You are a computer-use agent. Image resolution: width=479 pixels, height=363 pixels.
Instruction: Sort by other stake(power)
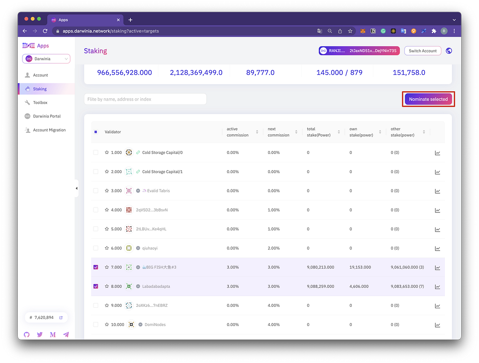point(424,132)
